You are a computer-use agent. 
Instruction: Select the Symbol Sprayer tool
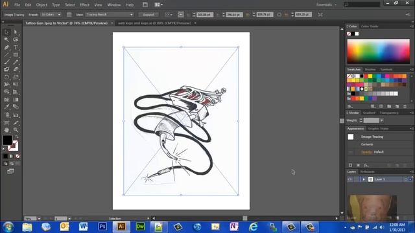pos(6,115)
